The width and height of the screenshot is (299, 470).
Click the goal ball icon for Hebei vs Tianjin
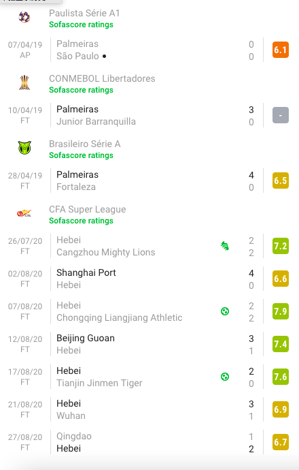(225, 377)
